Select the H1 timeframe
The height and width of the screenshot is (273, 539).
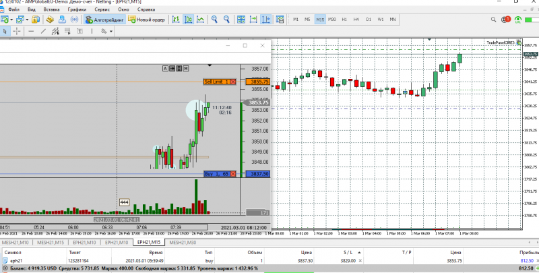tap(344, 20)
